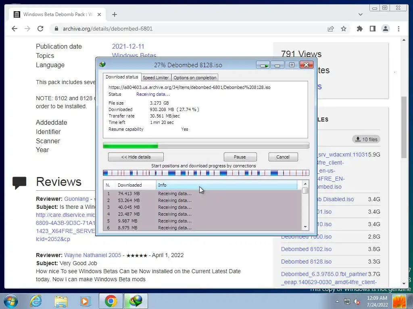Viewport: 413px width, 309px height.
Task: Open the clock showing 12:09 AM
Action: (x=377, y=301)
